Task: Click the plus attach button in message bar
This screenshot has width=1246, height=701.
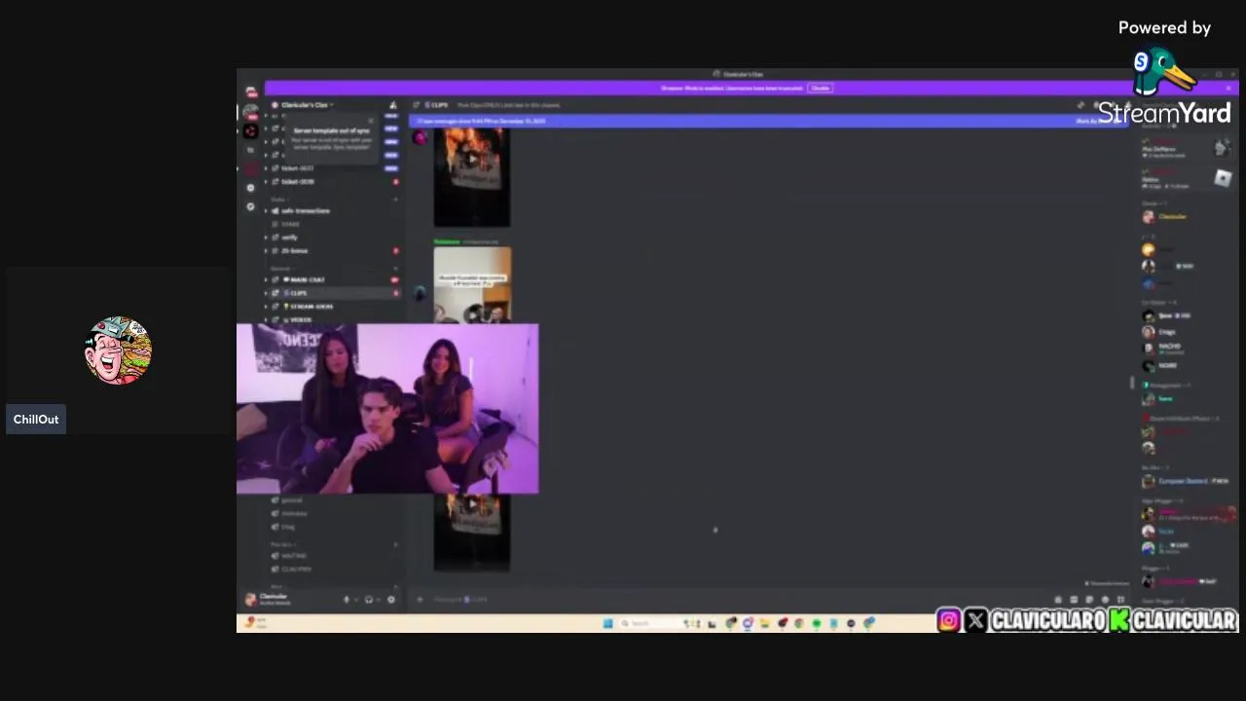Action: [x=421, y=600]
